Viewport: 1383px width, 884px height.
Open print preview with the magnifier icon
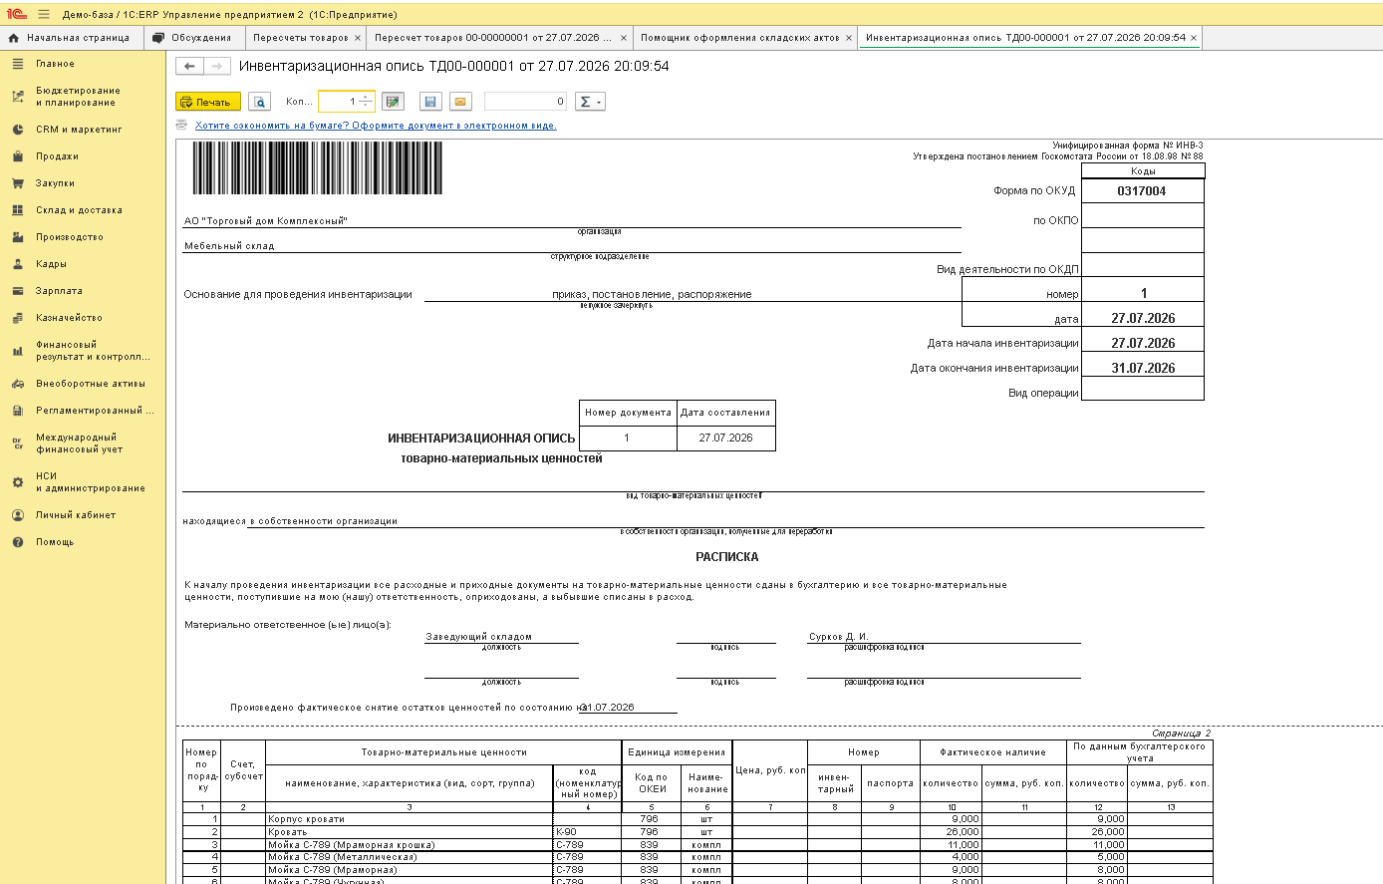[x=259, y=102]
